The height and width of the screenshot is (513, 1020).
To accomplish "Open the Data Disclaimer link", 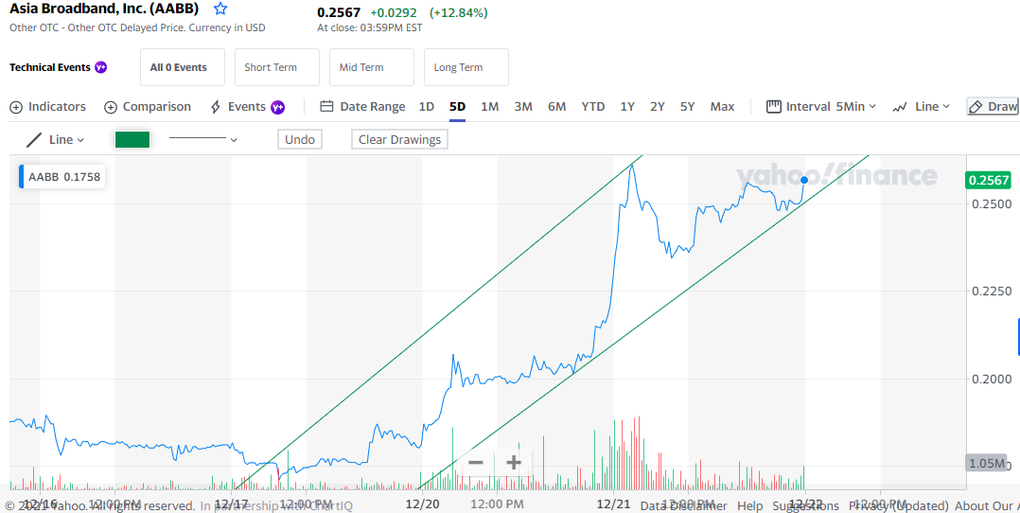I will [684, 505].
